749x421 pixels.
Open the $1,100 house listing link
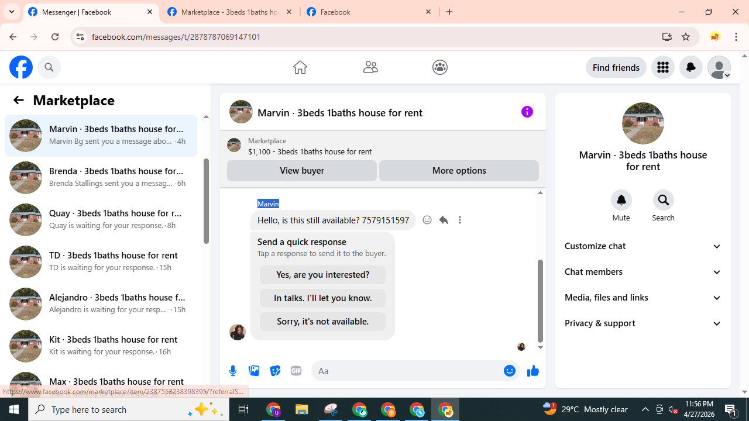[x=310, y=151]
